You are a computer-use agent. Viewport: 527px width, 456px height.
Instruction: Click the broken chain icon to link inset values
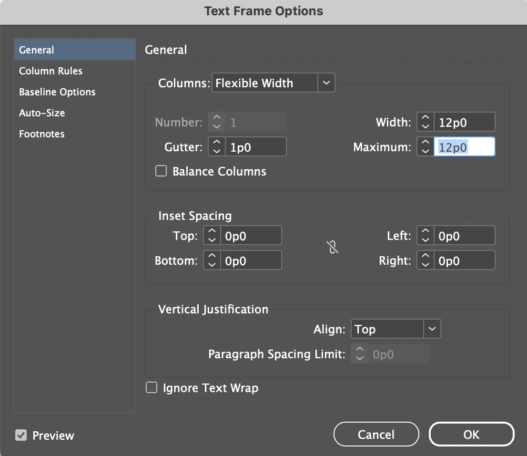pyautogui.click(x=332, y=247)
